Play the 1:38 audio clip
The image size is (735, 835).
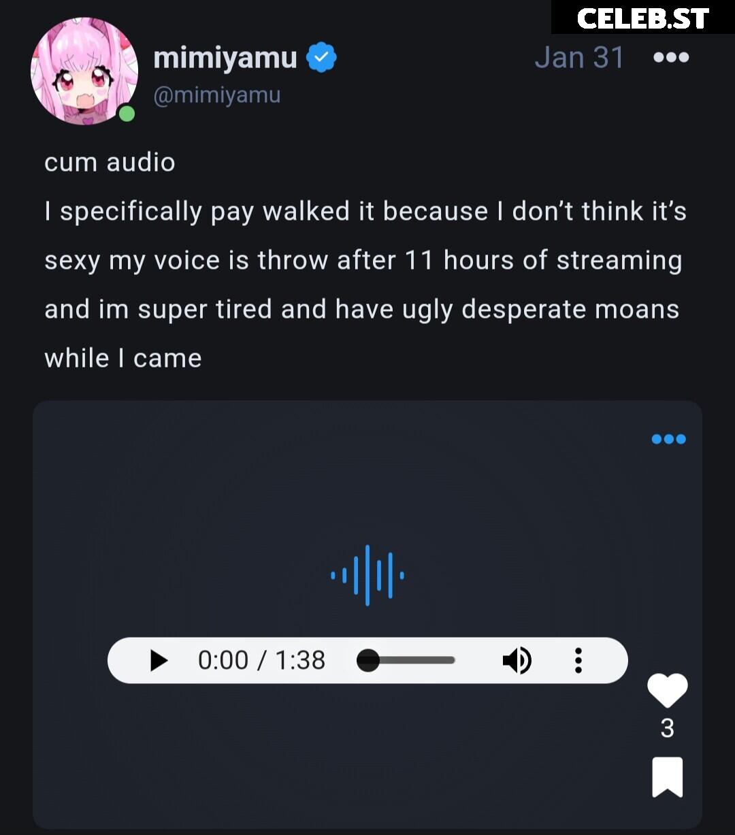point(159,660)
